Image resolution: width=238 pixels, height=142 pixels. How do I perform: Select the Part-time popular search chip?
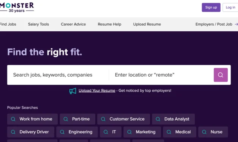pos(77,119)
